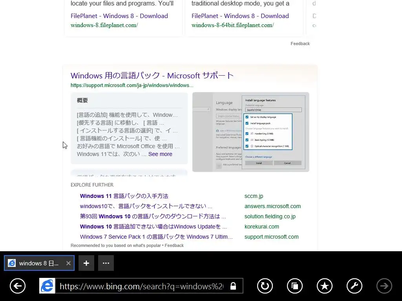402x301 pixels.
Task: Open 'Windows 10 言語追加できない場合はWindows Updateを' link
Action: tap(153, 227)
